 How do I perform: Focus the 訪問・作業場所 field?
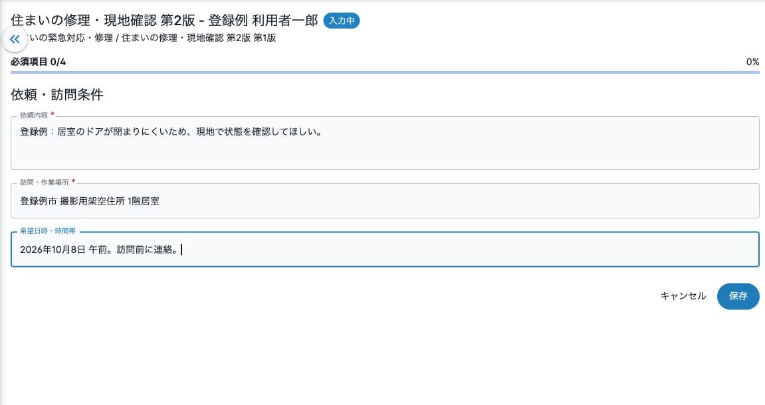point(385,201)
